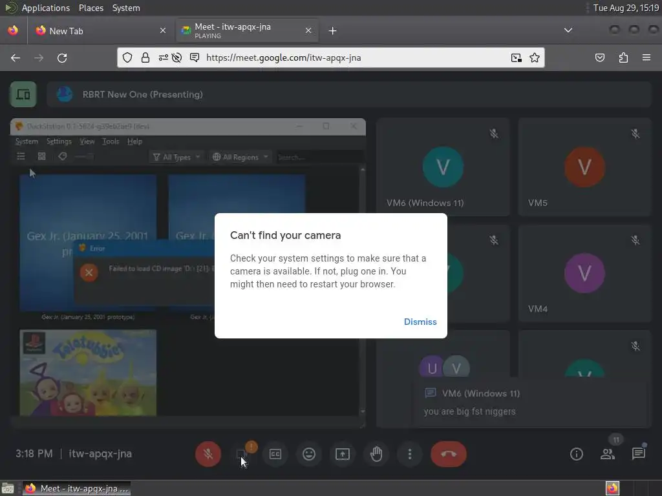
Task: Switch to New Tab tab
Action: (100, 31)
